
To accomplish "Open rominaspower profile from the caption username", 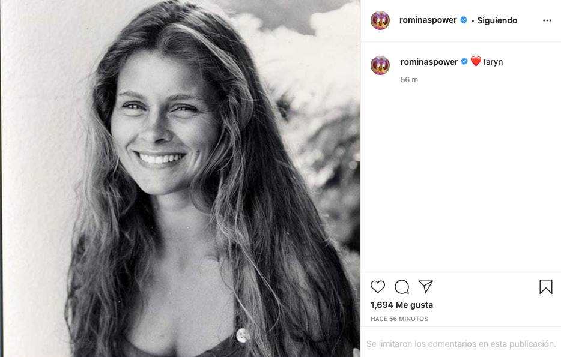I will (429, 61).
